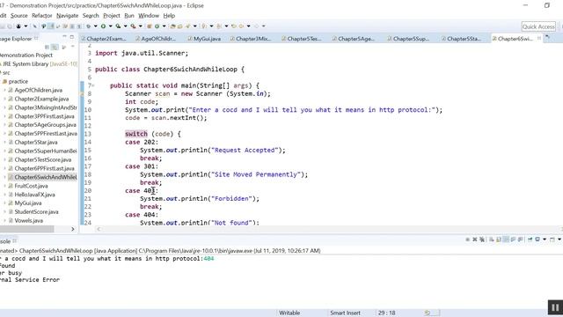Switch to the Chapter5Sup... editor tab
The width and height of the screenshot is (563, 317).
(408, 39)
